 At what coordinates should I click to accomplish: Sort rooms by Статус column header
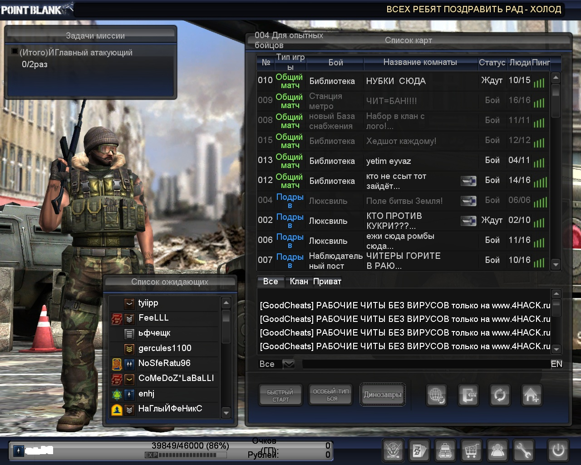[492, 62]
